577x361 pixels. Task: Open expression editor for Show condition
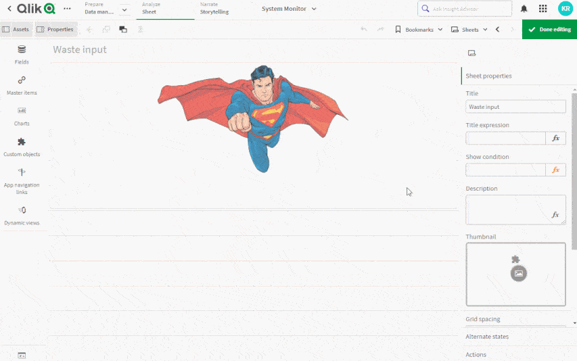(x=555, y=170)
